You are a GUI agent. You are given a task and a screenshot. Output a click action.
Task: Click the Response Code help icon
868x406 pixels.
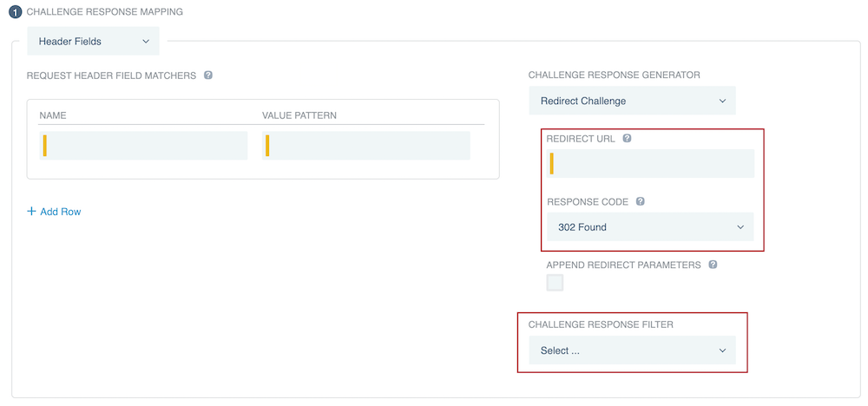(641, 201)
